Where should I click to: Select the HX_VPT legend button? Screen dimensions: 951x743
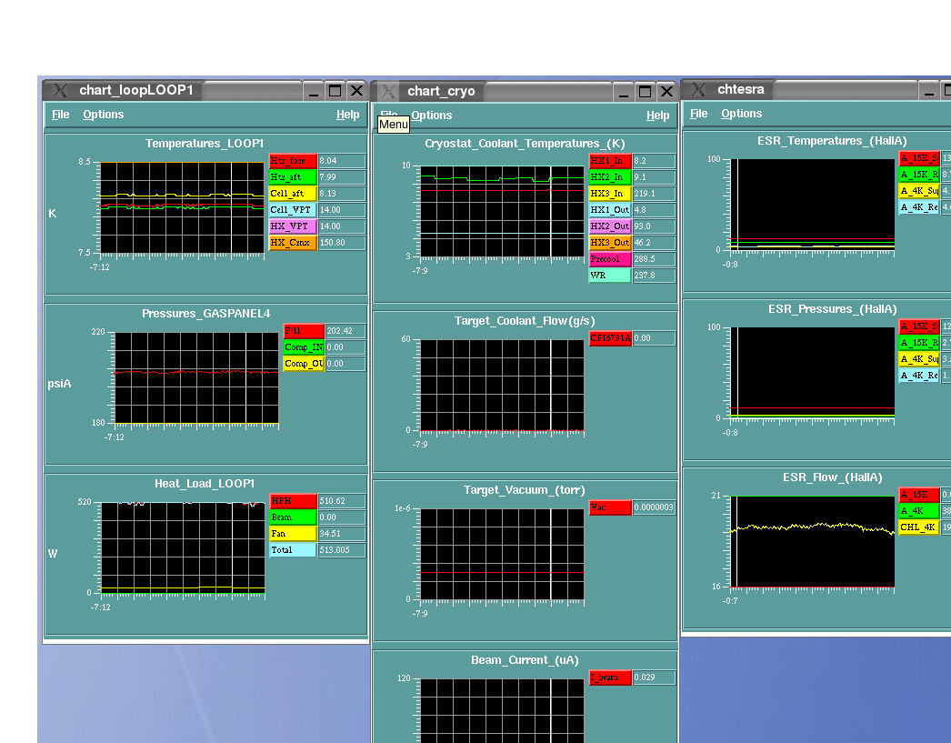click(x=293, y=226)
